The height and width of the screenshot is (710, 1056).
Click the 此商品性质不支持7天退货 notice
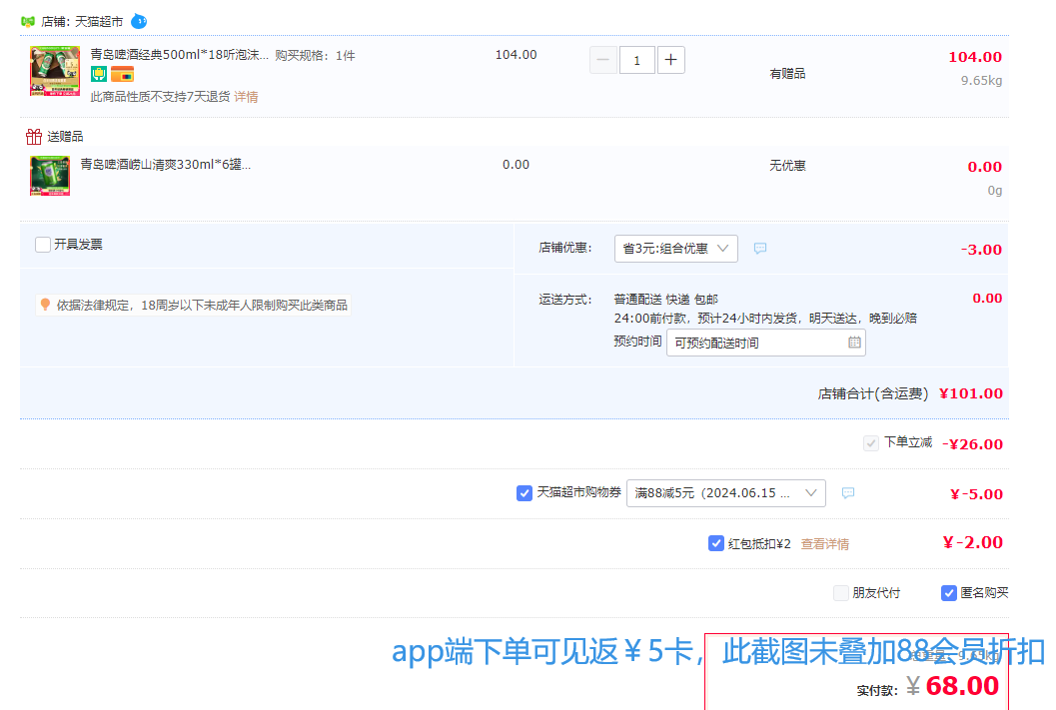pyautogui.click(x=160, y=97)
